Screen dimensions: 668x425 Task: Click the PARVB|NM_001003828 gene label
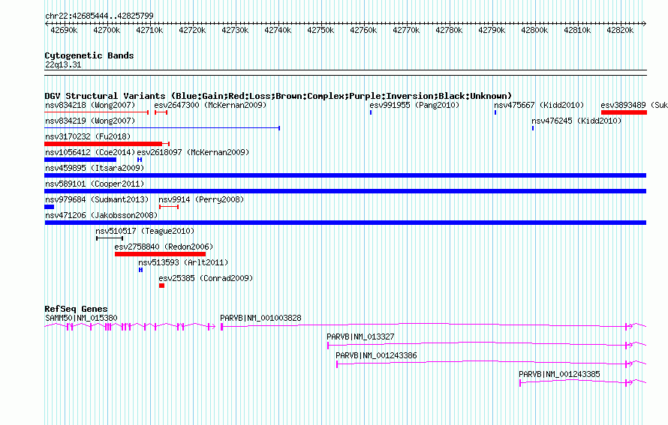260,318
